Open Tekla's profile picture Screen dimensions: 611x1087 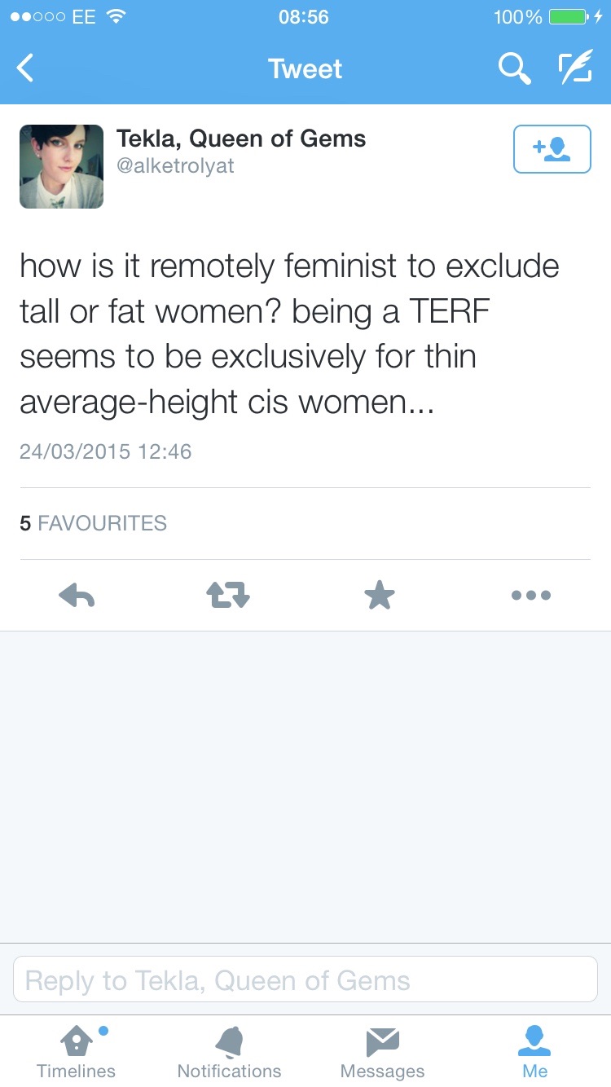(61, 166)
